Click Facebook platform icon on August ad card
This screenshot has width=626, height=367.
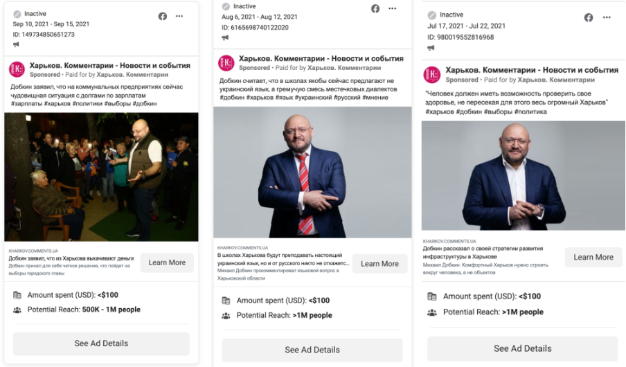(x=375, y=8)
